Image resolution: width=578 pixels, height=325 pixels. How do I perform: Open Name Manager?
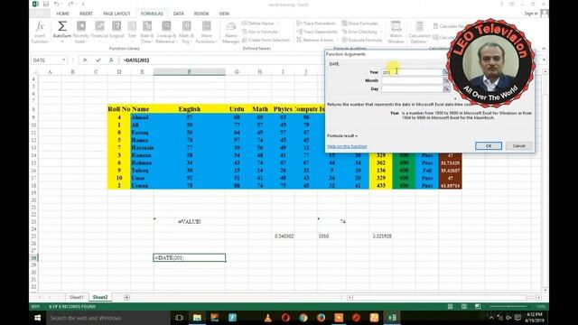coord(231,32)
